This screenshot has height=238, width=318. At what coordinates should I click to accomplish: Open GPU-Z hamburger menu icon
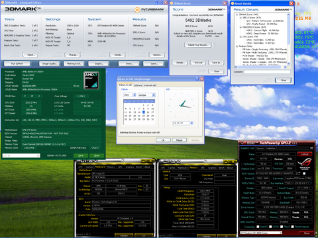tap(311, 148)
